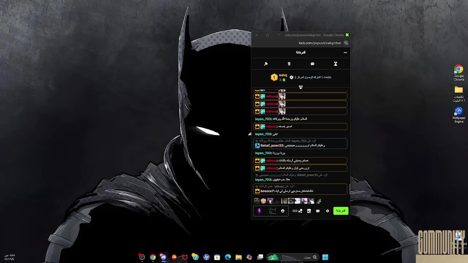Pick the last emote in the emote row
Viewport: 468px width, 263px height.
coord(318,201)
